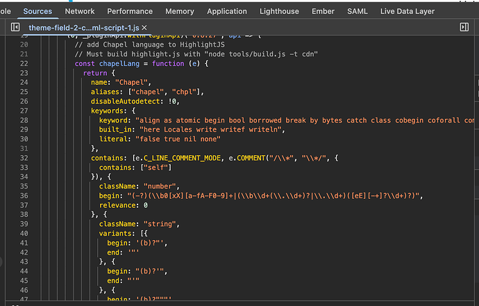Click the literal "false true nil none" string
This screenshot has width=479, height=306.
(x=178, y=139)
